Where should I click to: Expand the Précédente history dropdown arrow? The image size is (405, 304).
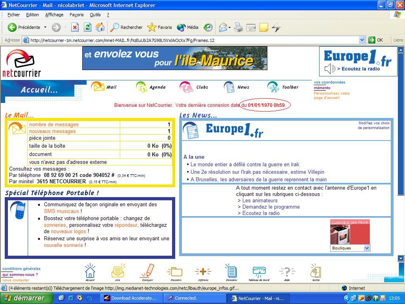pyautogui.click(x=45, y=27)
